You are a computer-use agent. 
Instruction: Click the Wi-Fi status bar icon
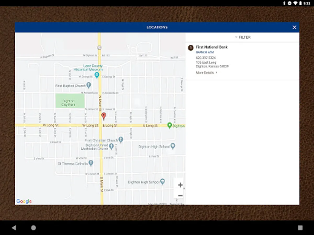[295, 3]
